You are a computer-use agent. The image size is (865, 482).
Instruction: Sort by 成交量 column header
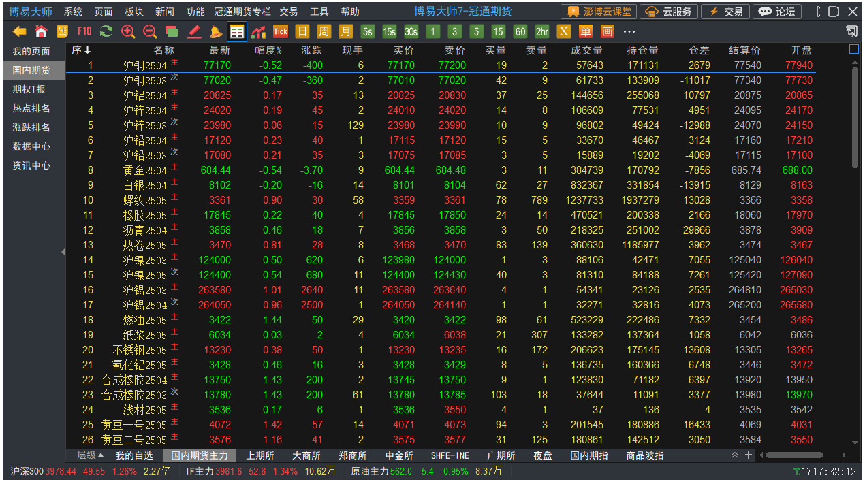pos(586,50)
